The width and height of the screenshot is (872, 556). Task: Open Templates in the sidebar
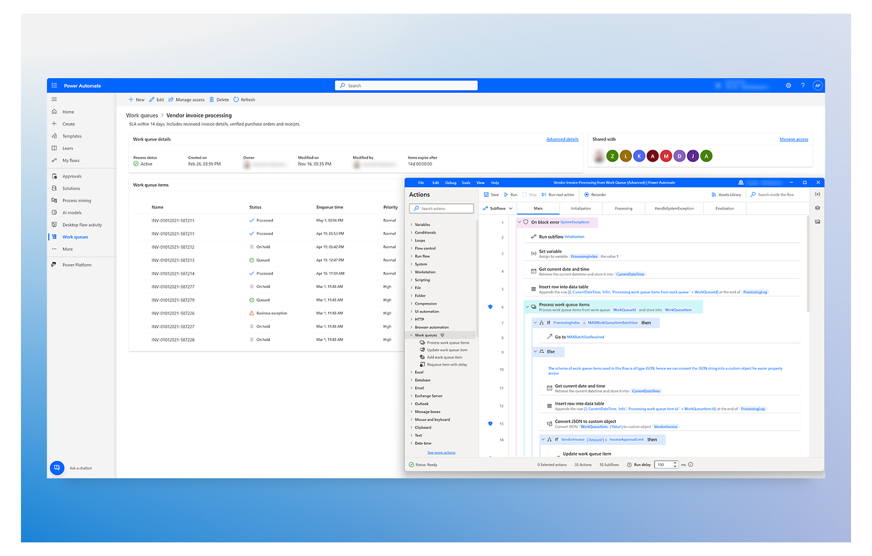[72, 136]
